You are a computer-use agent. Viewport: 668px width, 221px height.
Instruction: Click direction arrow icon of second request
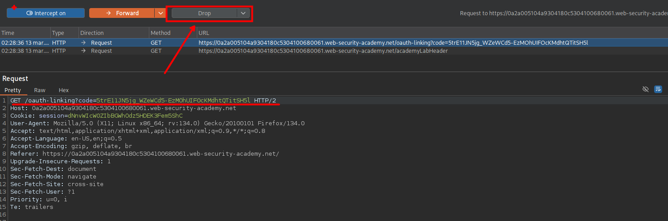point(83,51)
